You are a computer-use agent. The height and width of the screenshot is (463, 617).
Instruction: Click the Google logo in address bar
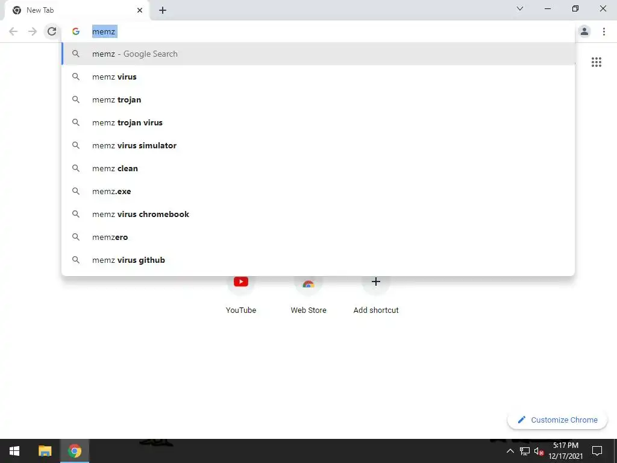[76, 31]
